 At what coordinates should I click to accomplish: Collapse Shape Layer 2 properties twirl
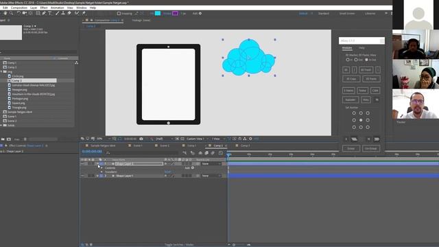pyautogui.click(x=97, y=164)
